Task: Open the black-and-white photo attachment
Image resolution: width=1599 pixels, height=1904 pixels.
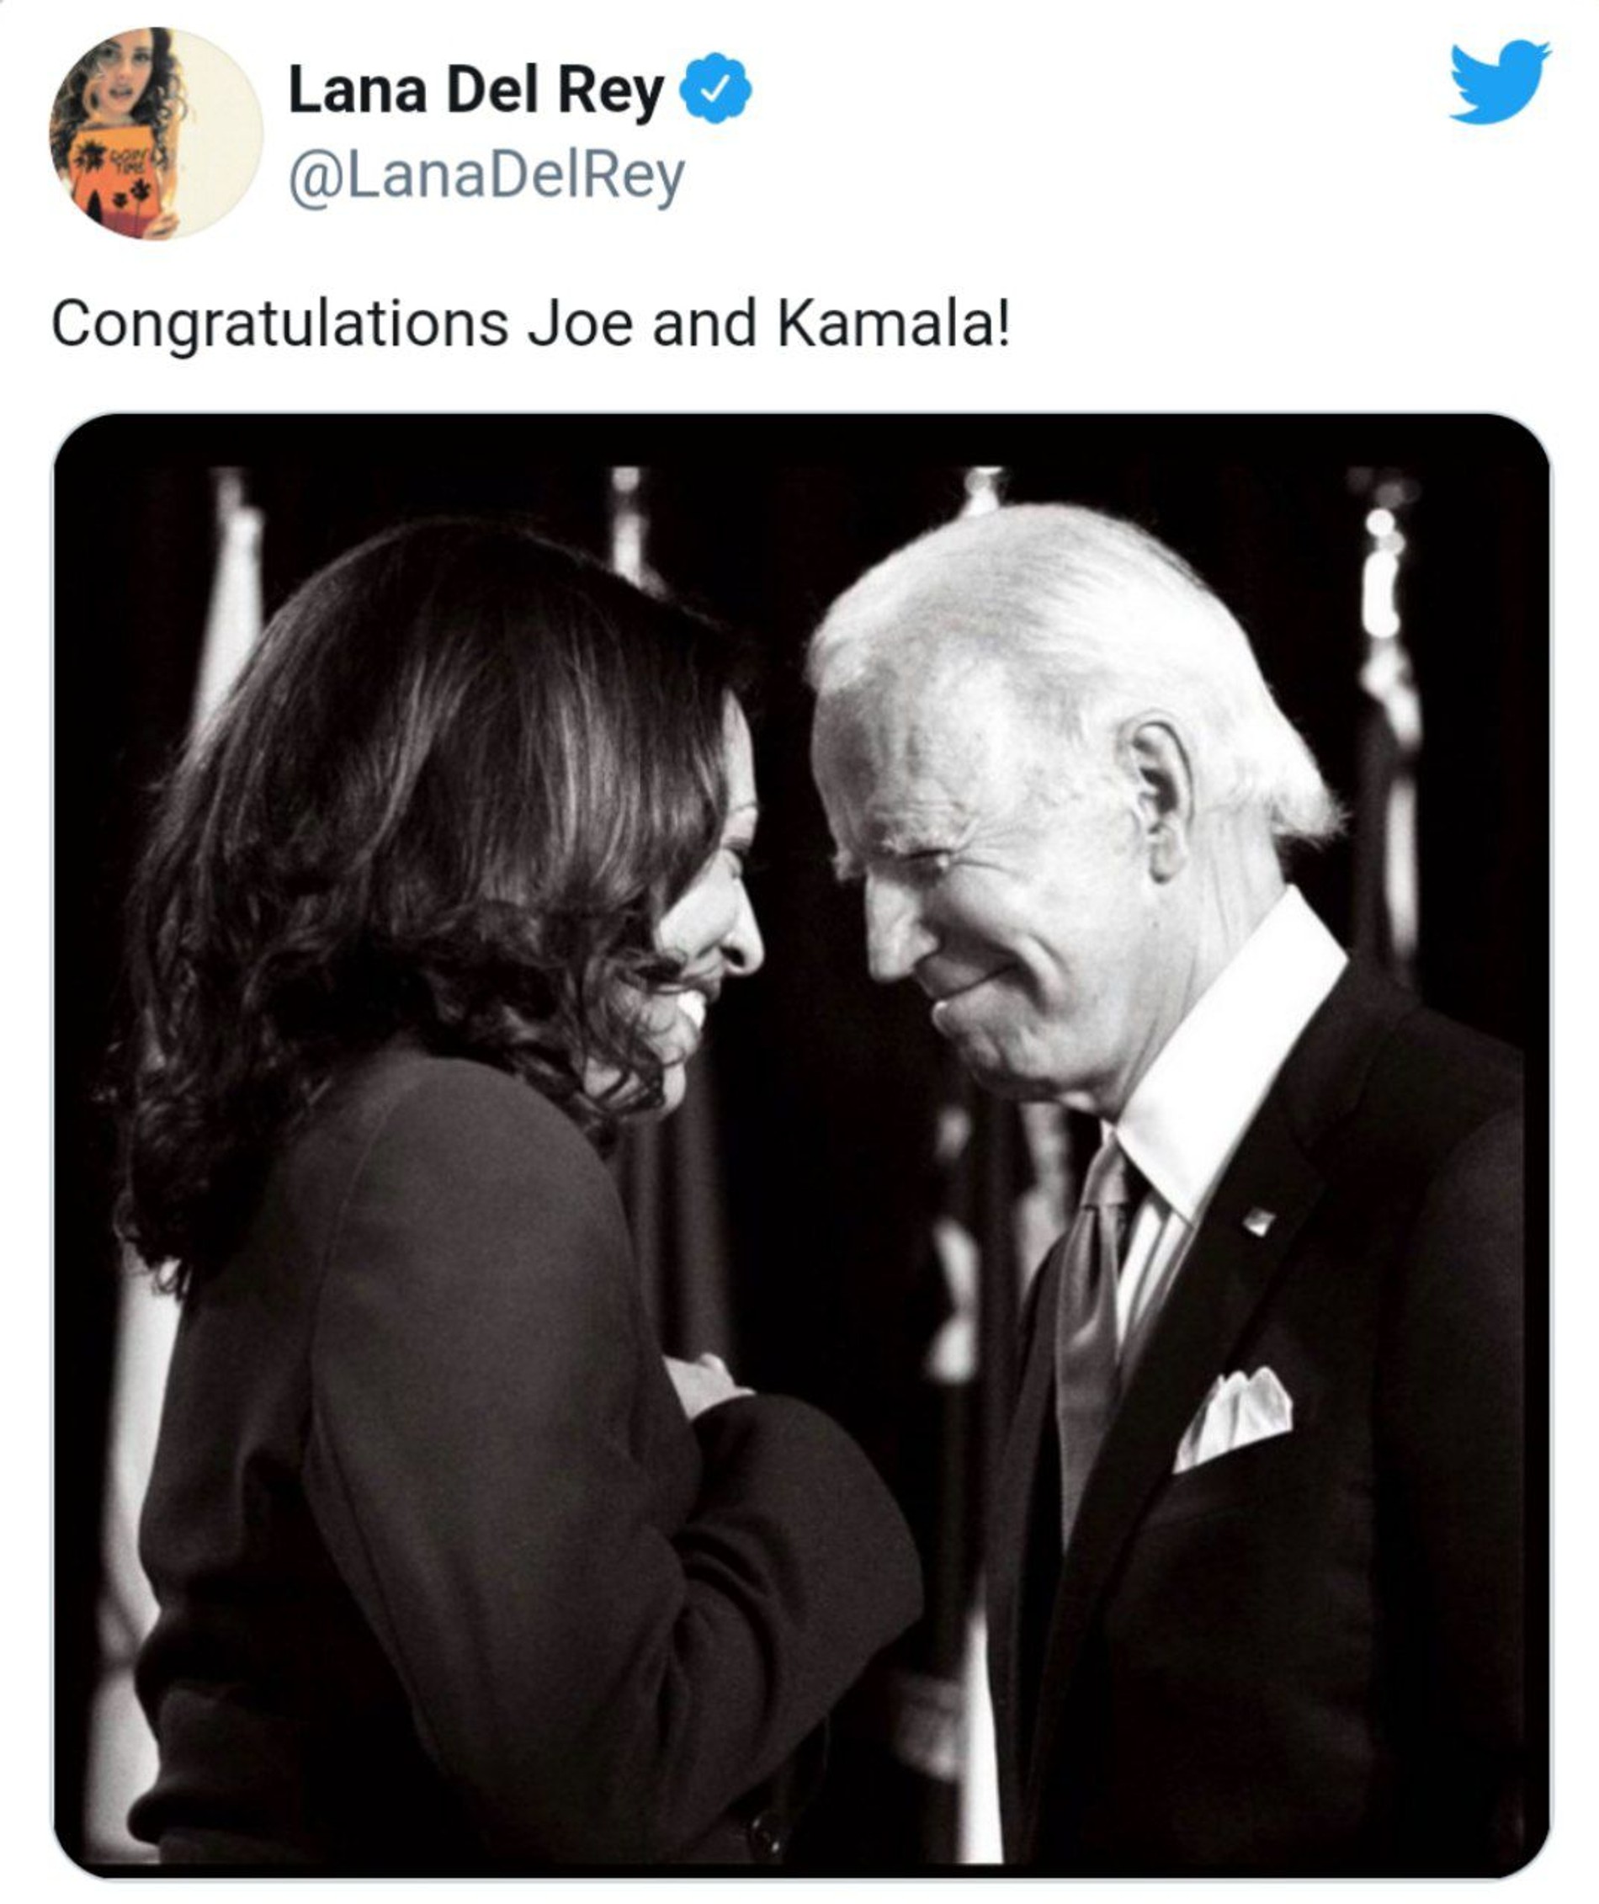Action: point(801,1144)
